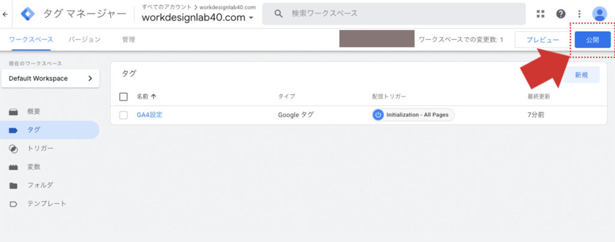Select 変数 in the sidebar
Viewport: 615px width, 242px height.
(x=34, y=167)
